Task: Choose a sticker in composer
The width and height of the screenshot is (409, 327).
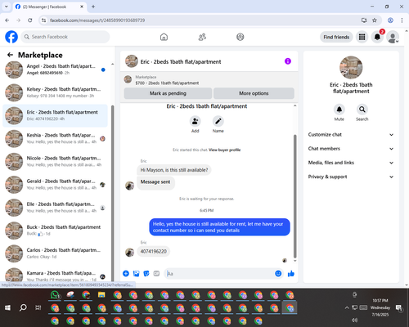Action: click(146, 273)
